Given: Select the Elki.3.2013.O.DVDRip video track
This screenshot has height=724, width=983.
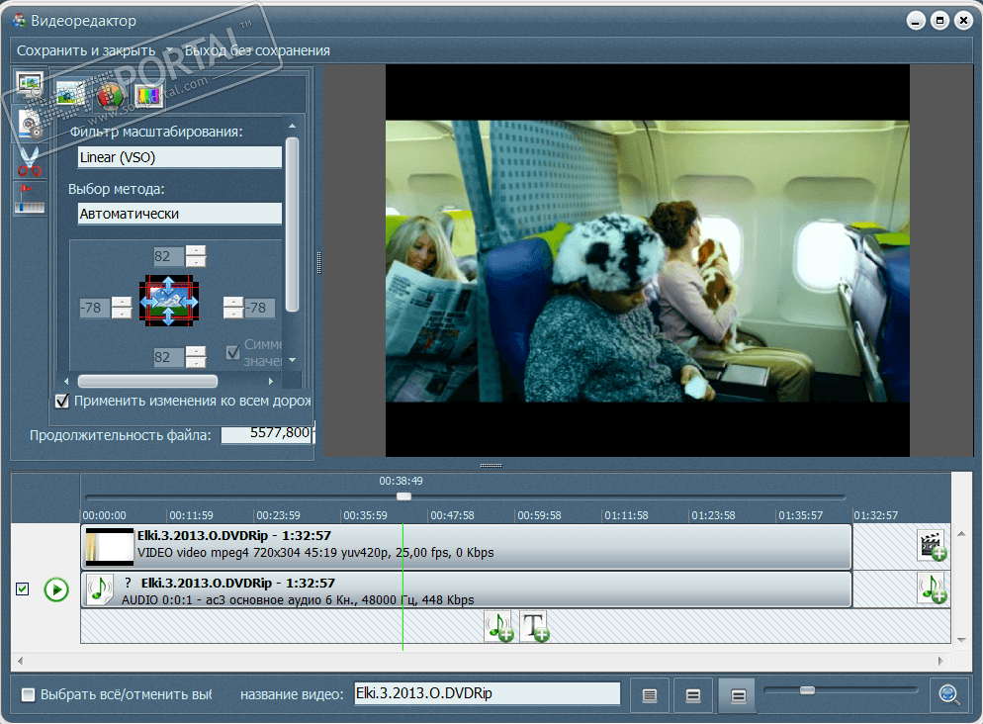Looking at the screenshot, I should [467, 547].
